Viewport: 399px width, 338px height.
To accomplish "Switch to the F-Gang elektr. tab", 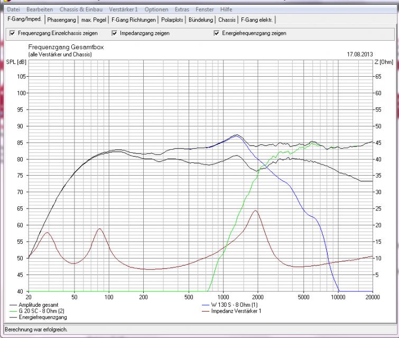I will coord(257,20).
